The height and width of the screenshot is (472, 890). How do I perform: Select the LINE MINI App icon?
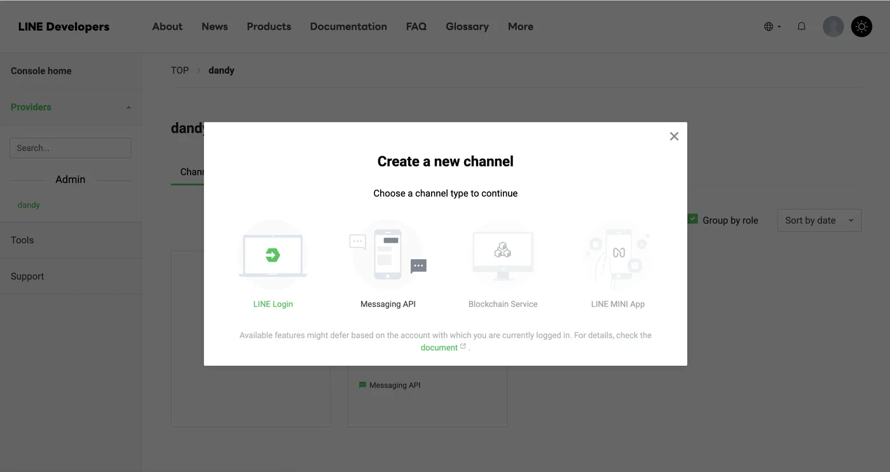[x=618, y=255]
